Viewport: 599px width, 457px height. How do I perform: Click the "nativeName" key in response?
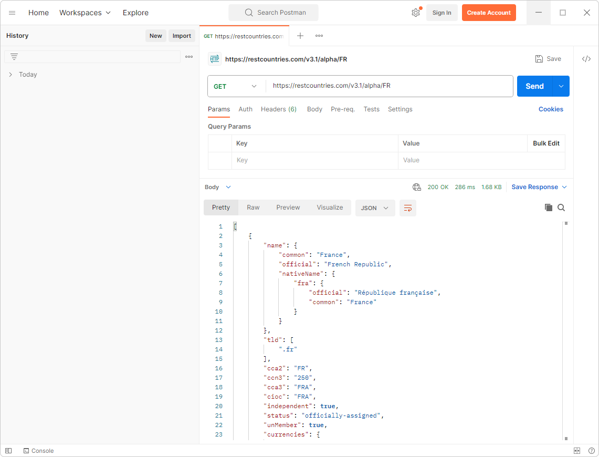[301, 274]
